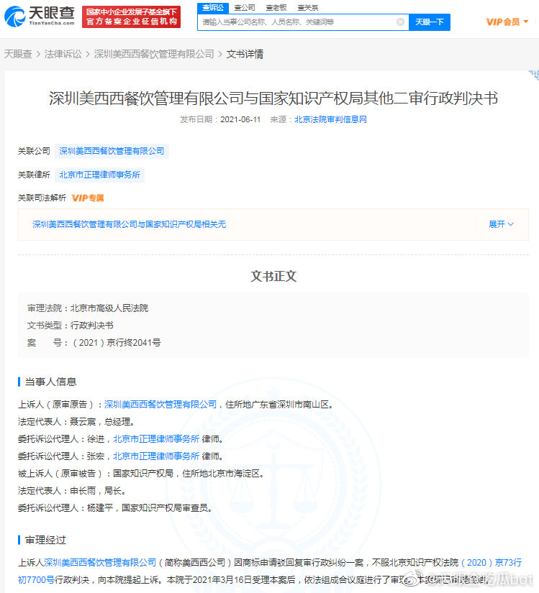Screen dimensions: 539x593
Task: Open 深圳美西西餐饮管理有限公司 breadcrumb link
Action: coord(154,54)
